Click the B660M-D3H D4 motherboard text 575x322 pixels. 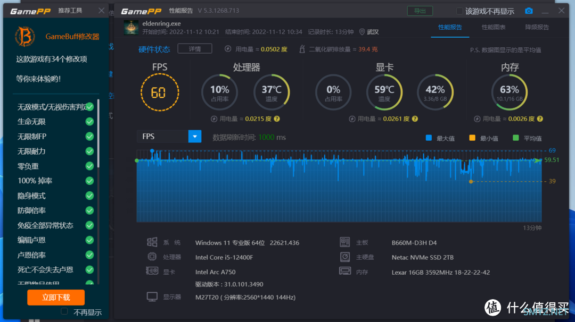[414, 243]
